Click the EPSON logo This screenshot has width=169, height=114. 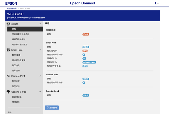coord(11,4)
